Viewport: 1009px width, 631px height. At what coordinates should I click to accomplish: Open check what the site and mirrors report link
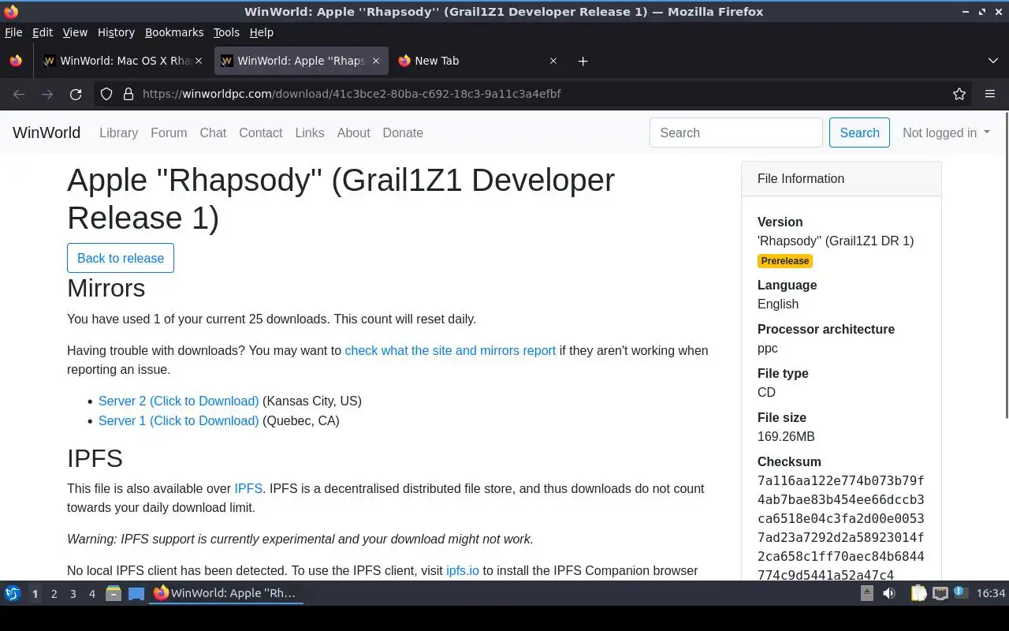click(x=450, y=350)
